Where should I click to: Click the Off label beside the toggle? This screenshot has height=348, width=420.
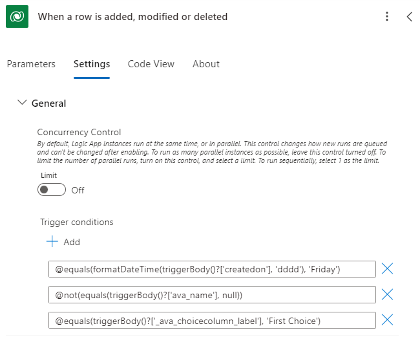78,190
